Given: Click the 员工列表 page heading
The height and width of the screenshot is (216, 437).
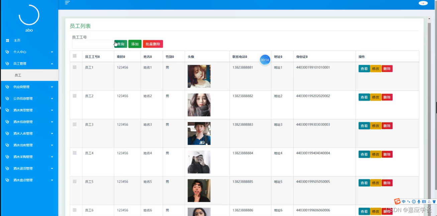Looking at the screenshot, I should [x=80, y=26].
